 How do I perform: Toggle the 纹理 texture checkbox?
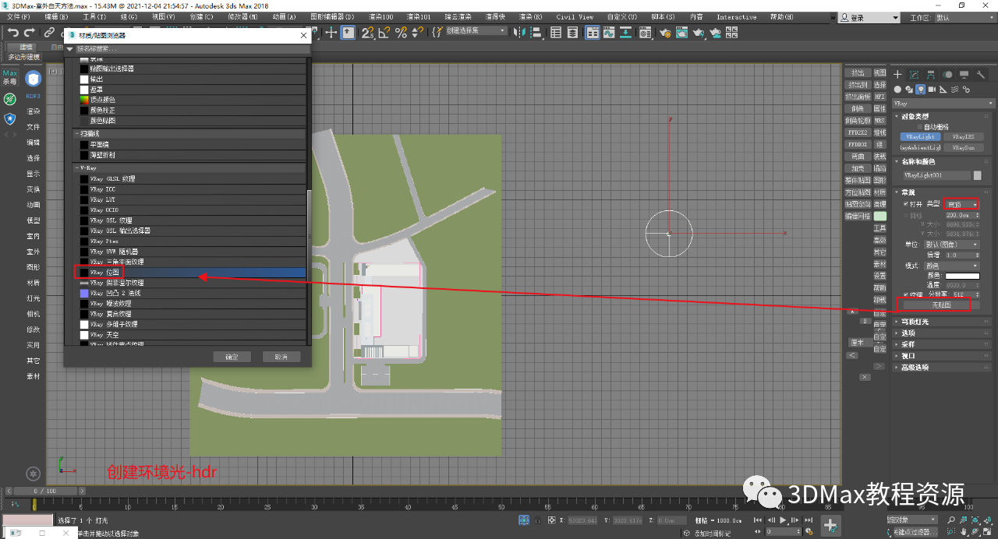906,294
